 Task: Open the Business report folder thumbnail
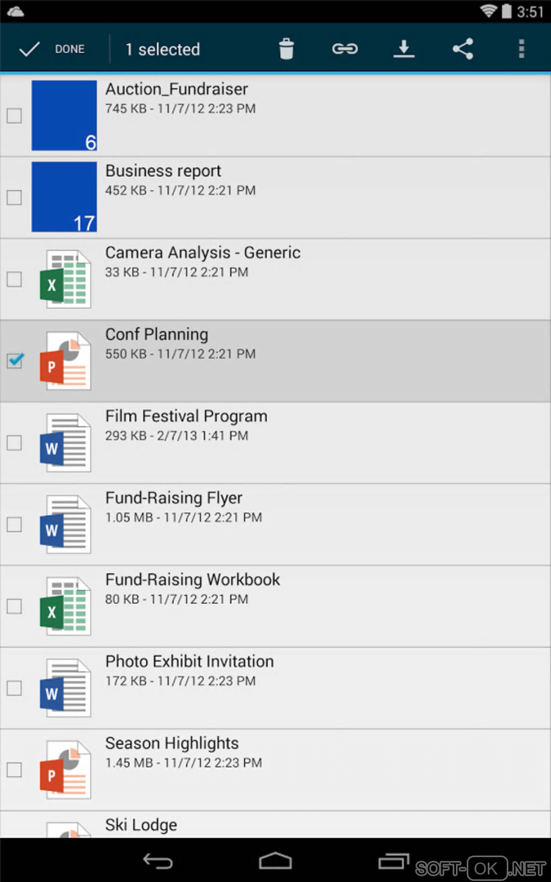click(x=64, y=197)
